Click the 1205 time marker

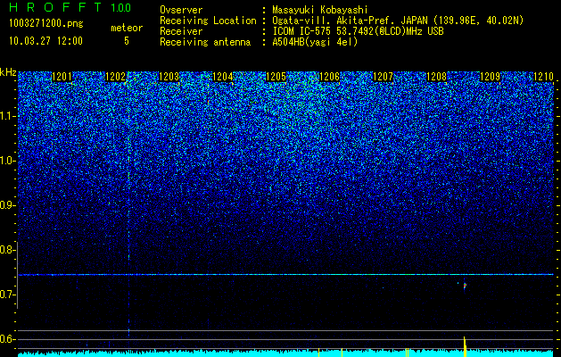tap(276, 77)
